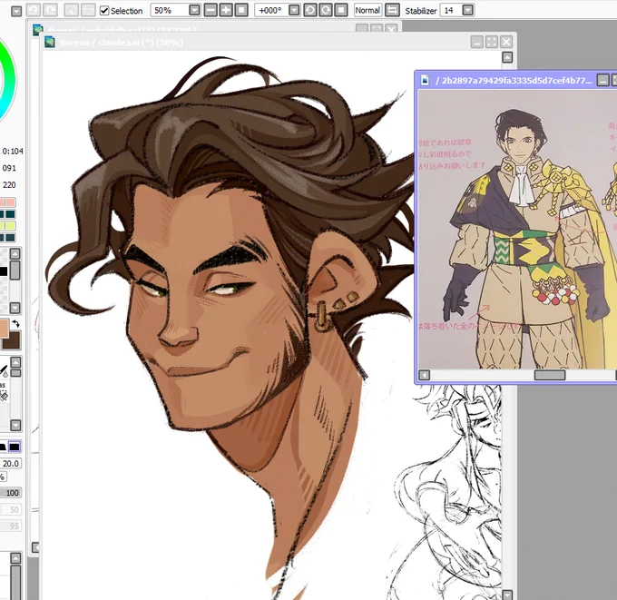Reset canvas rotation with the square button
This screenshot has width=617, height=600.
[341, 10]
